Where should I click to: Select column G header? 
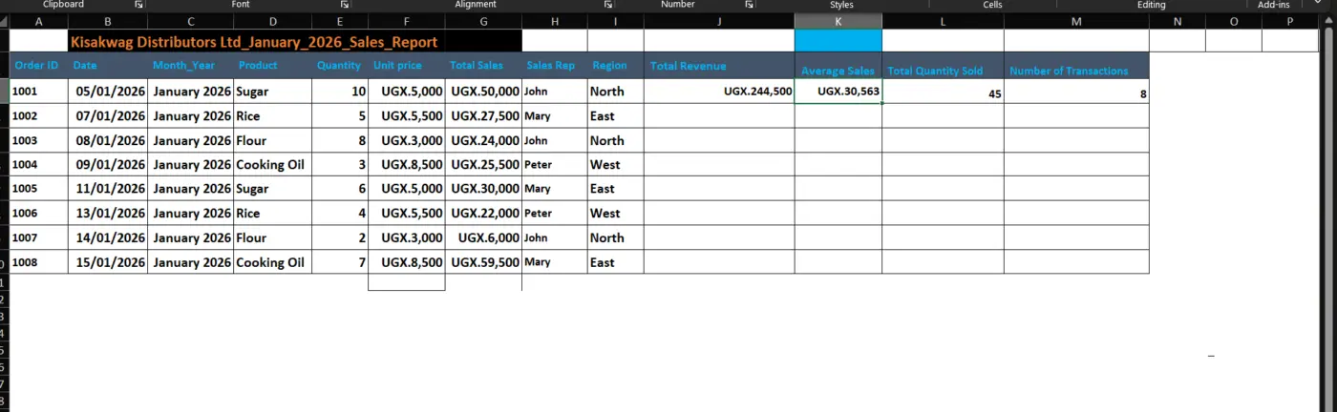(x=483, y=21)
